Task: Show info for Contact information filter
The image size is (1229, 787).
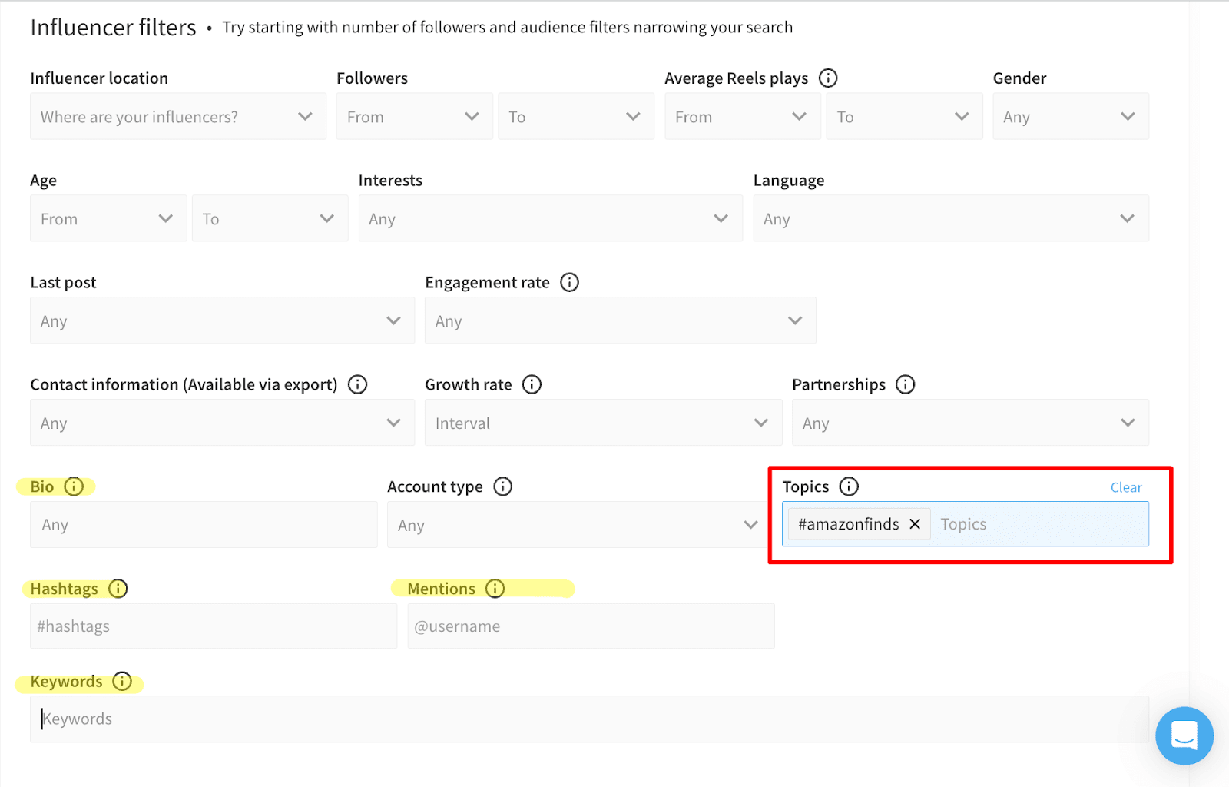Action: coord(357,384)
